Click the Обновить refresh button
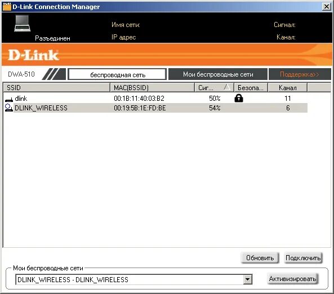The image size is (334, 294). click(x=260, y=258)
